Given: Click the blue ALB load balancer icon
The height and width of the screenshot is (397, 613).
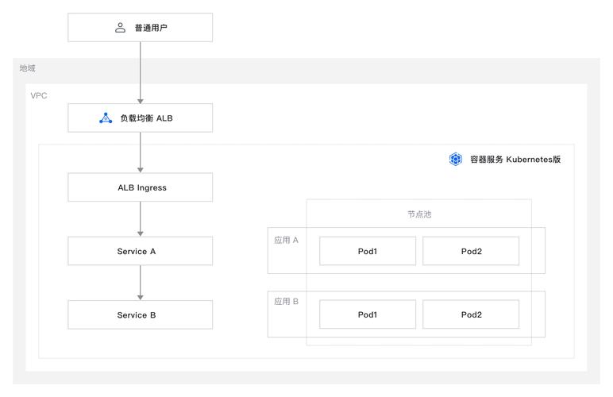Looking at the screenshot, I should pos(106,118).
